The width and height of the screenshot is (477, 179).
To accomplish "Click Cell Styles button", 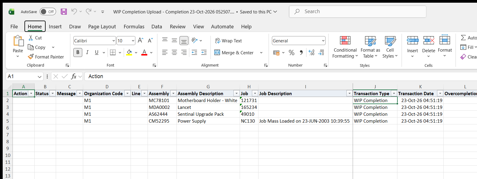I will (x=390, y=47).
